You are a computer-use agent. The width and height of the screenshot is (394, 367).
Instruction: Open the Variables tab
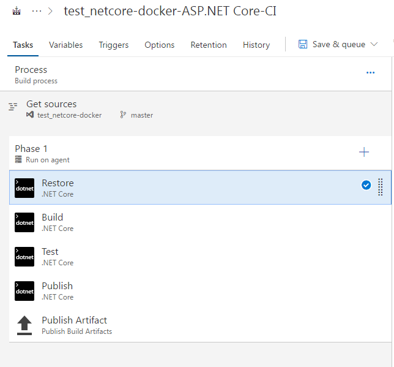coord(66,45)
